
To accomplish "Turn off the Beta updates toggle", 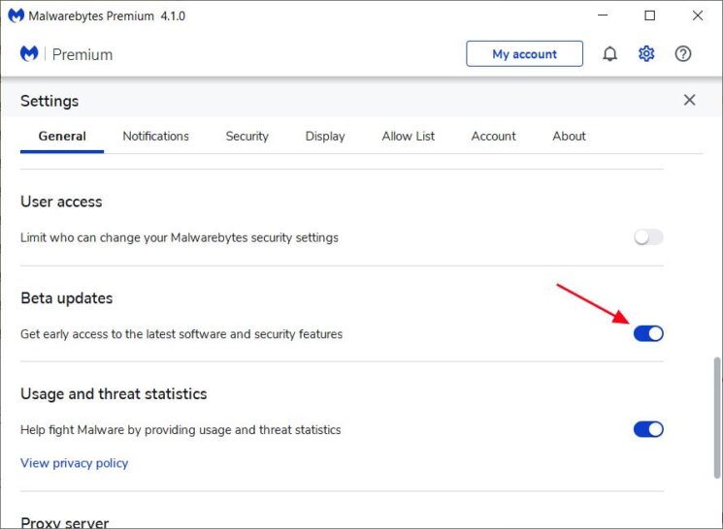I will (648, 333).
